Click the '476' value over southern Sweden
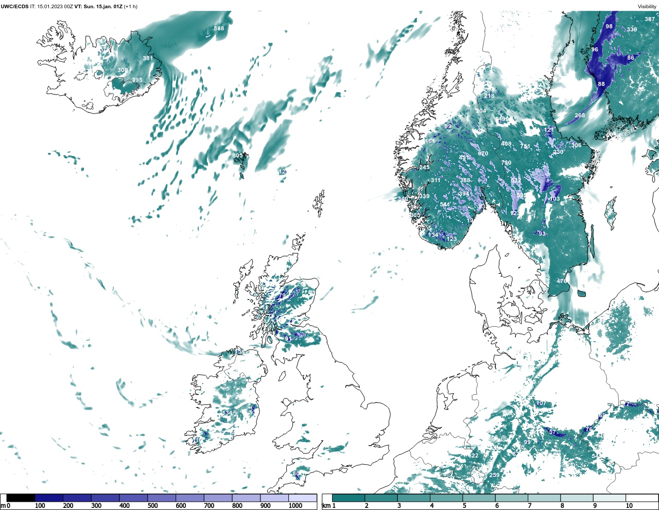 (562, 281)
